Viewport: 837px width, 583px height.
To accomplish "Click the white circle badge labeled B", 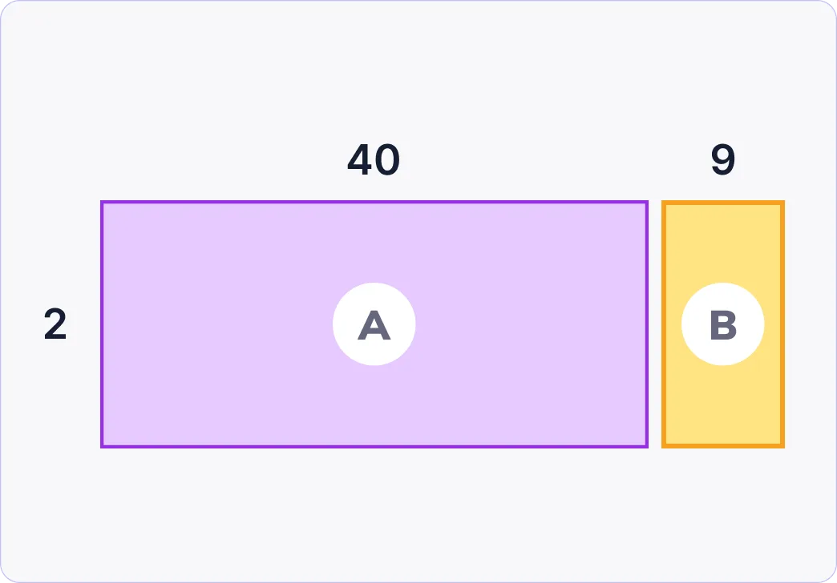I will tap(722, 324).
